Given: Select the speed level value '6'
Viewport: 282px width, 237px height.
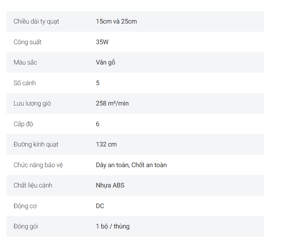Looking at the screenshot, I should pyautogui.click(x=97, y=124).
